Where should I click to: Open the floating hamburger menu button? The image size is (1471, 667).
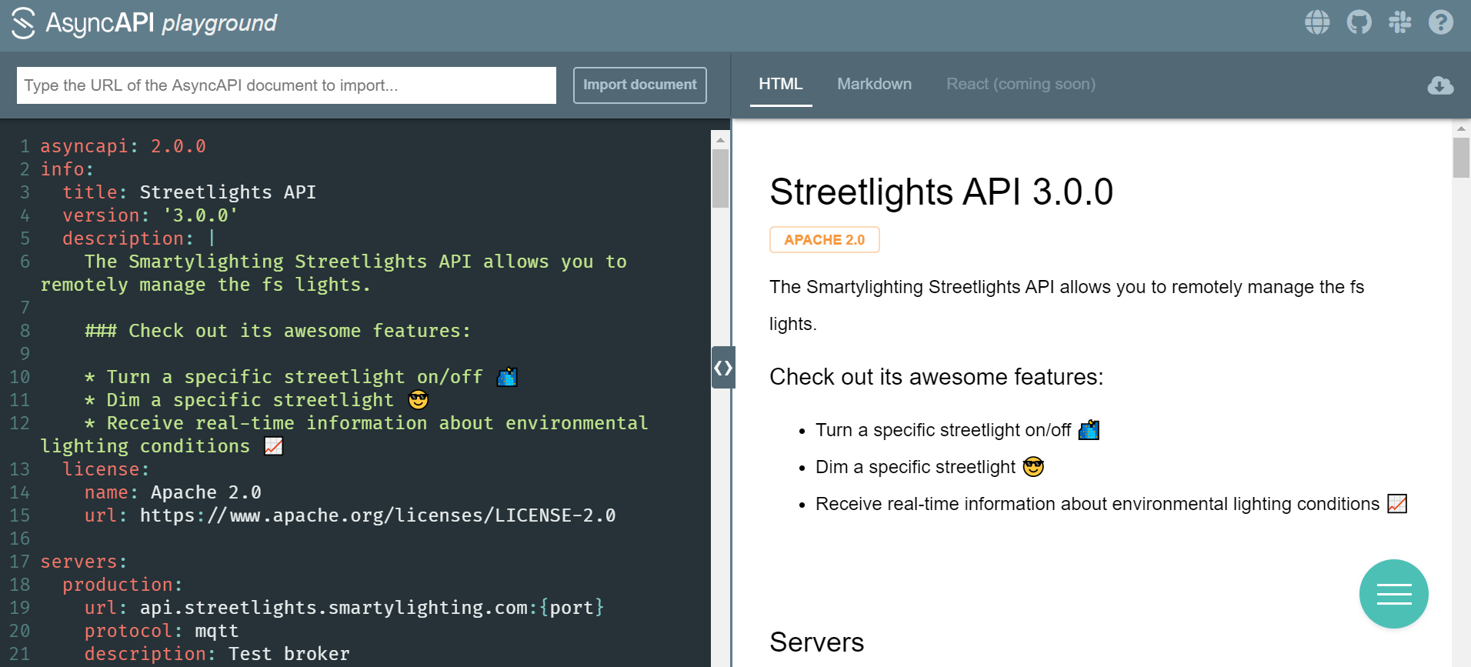1393,594
